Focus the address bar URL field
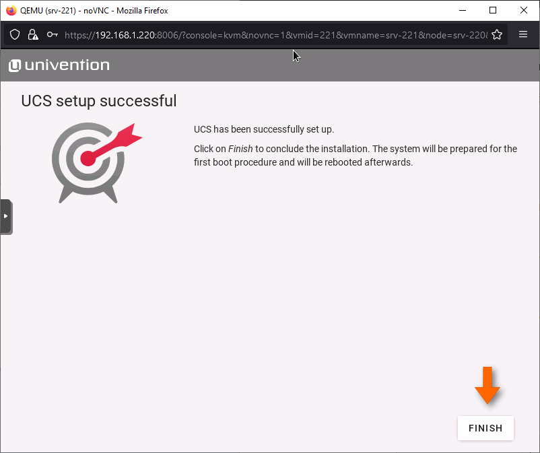This screenshot has height=453, width=540. (276, 35)
